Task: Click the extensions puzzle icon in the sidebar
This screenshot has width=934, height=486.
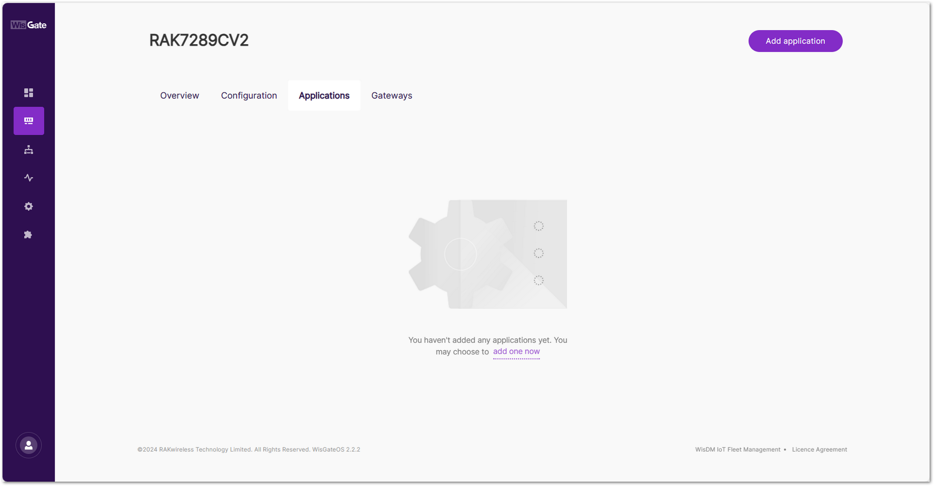Action: [x=28, y=235]
